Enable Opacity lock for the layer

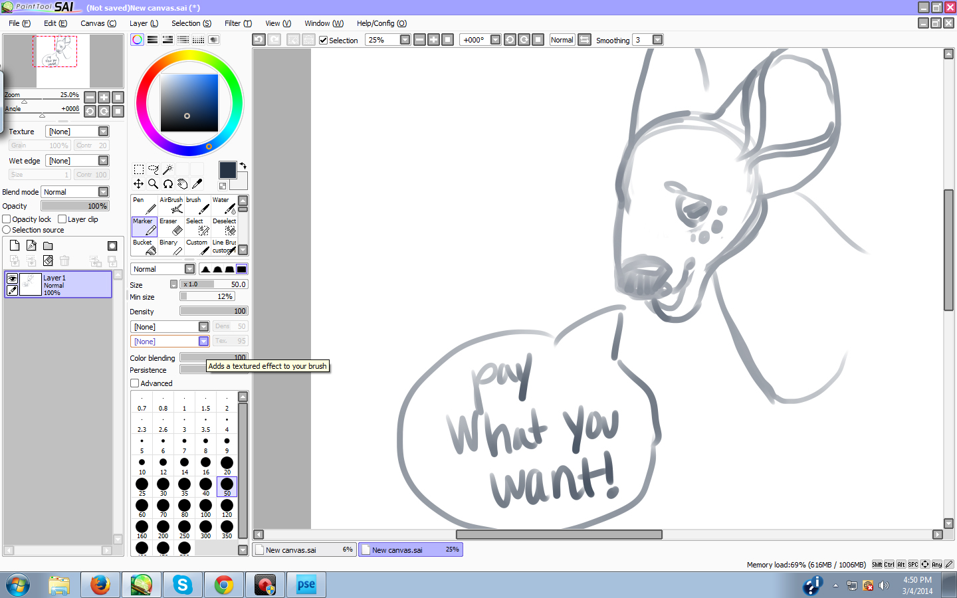coord(7,219)
